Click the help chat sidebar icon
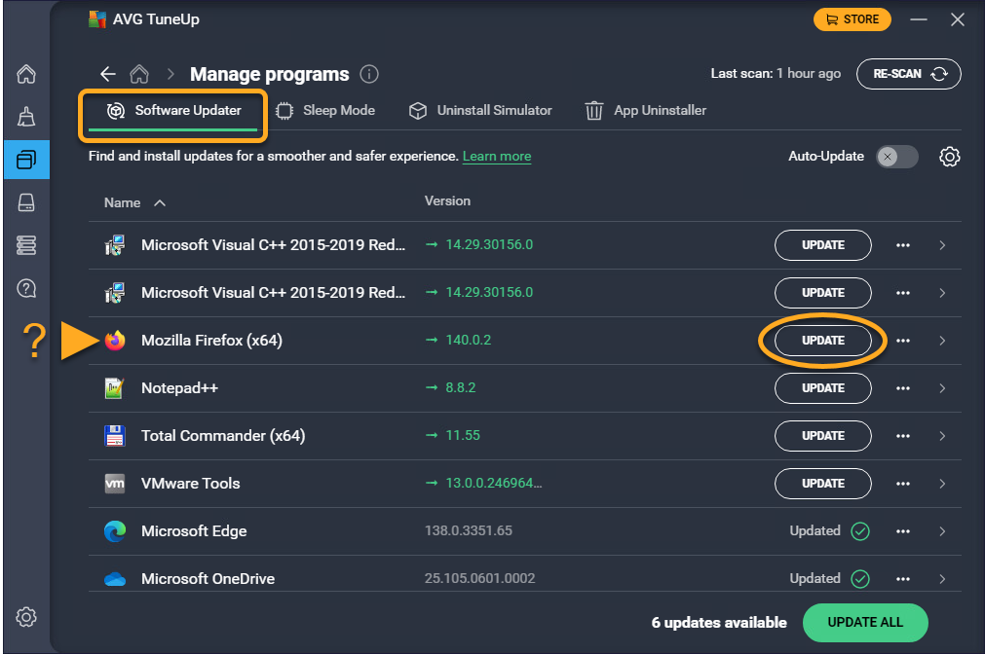The height and width of the screenshot is (654, 985). tap(27, 288)
